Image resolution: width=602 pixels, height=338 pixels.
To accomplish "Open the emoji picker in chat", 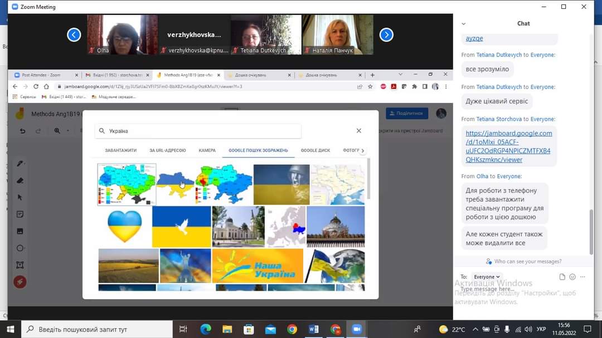I will coord(572,277).
